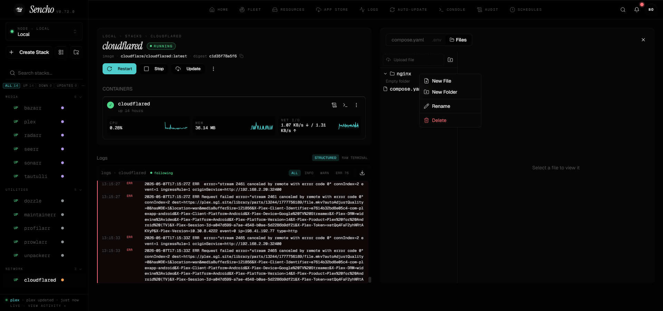Choose New Folder from context menu
663x311 pixels.
[450, 92]
